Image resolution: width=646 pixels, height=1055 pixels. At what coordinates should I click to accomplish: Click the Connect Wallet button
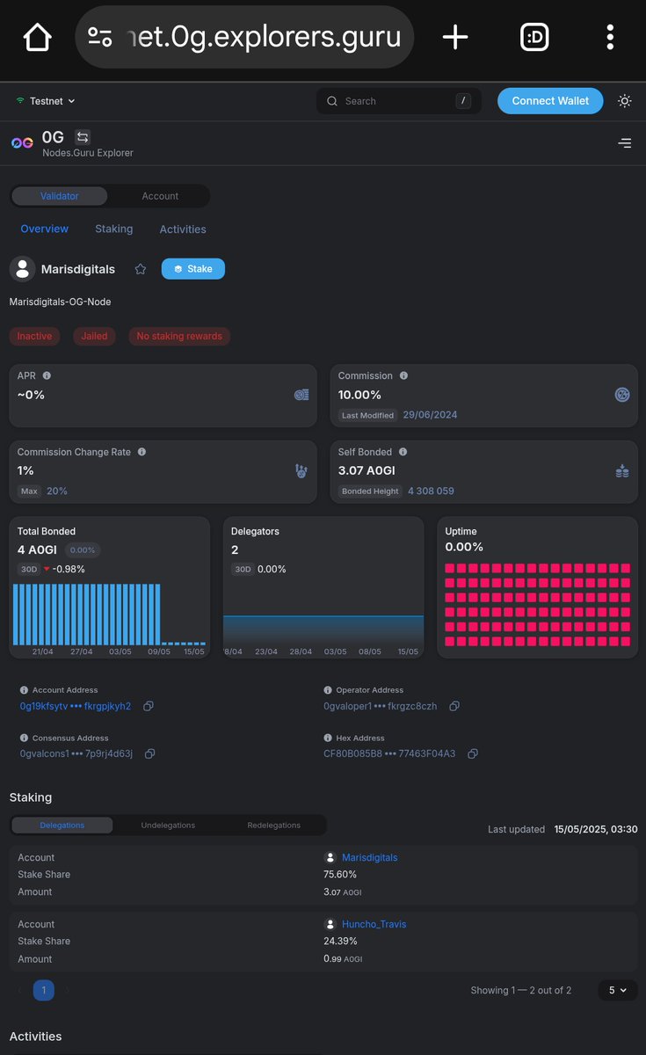click(550, 101)
